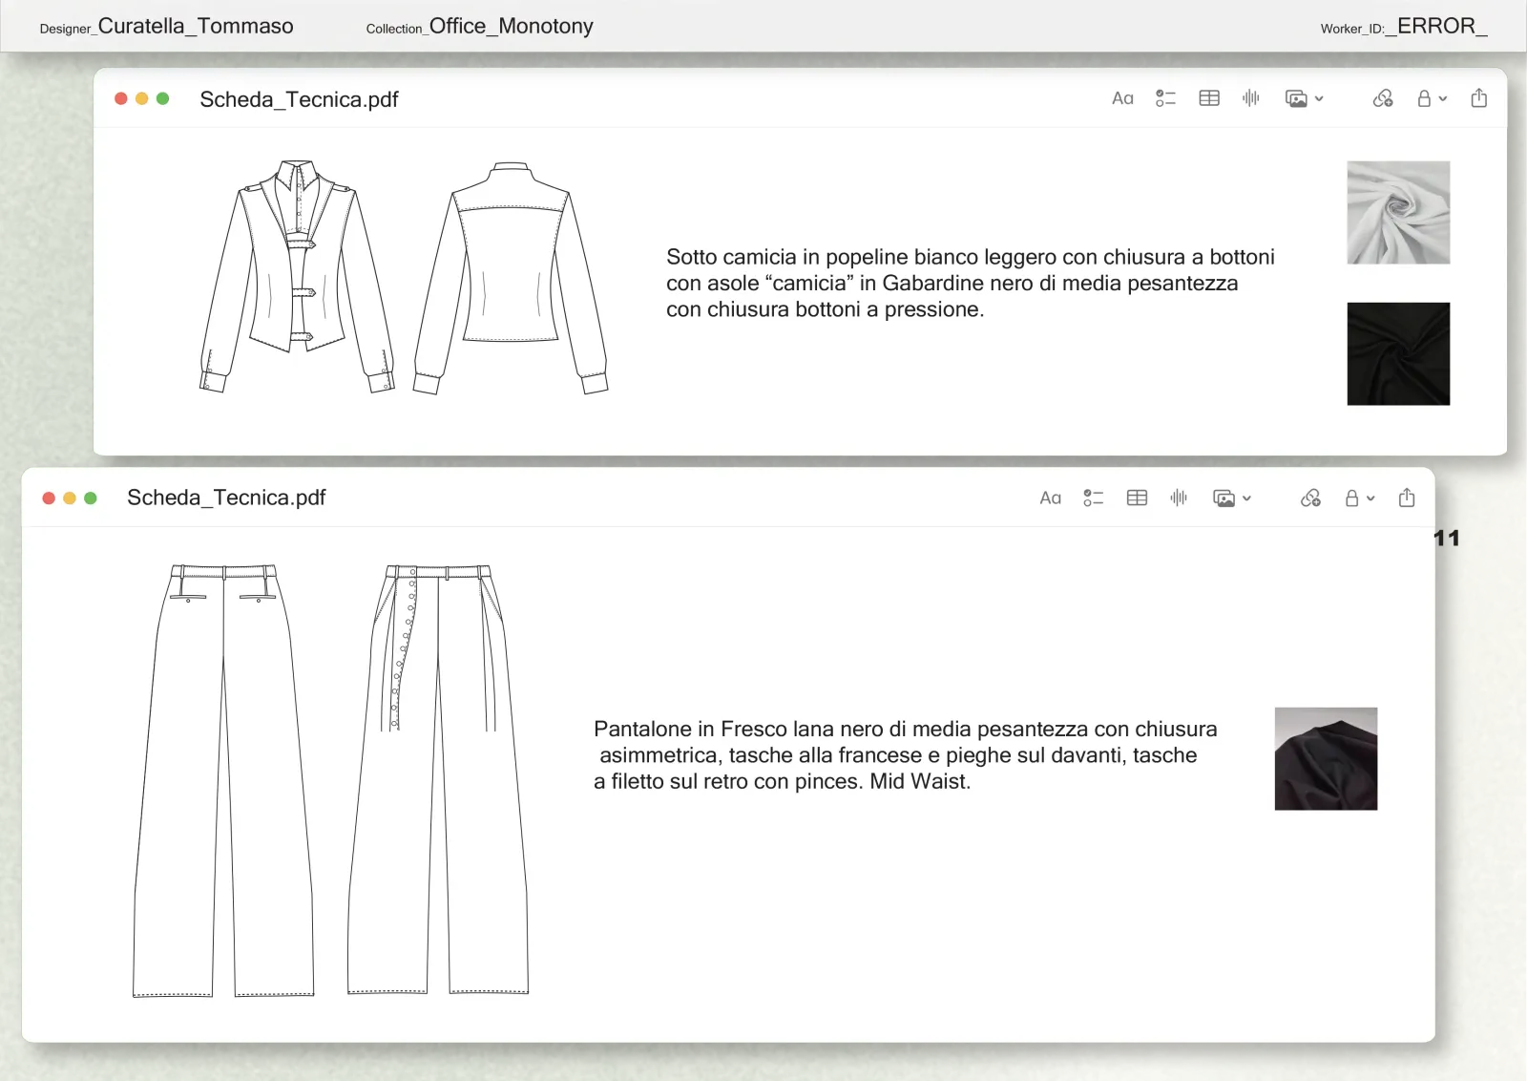Click the shirt front technical drawing
Viewport: 1527px width, 1081px height.
point(298,276)
